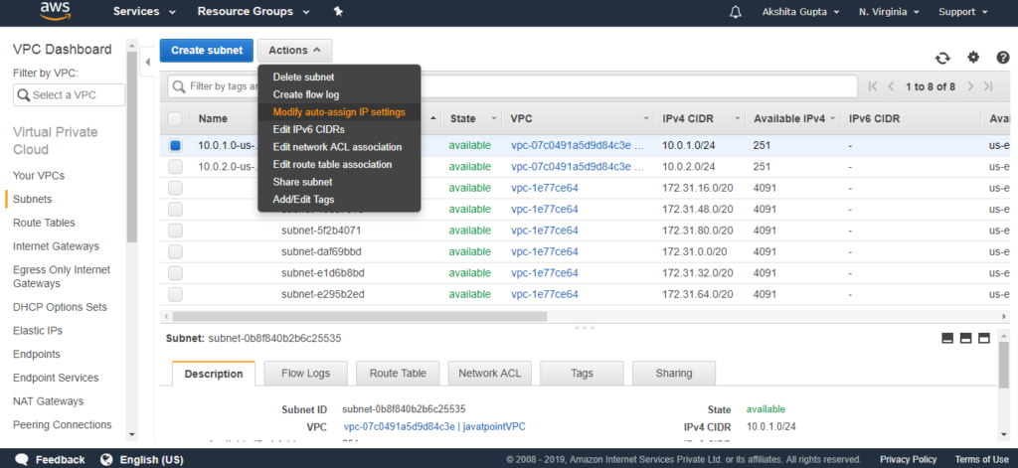The width and height of the screenshot is (1018, 468).
Task: Click the sidebar vertical scrollbar
Action: click(x=132, y=146)
